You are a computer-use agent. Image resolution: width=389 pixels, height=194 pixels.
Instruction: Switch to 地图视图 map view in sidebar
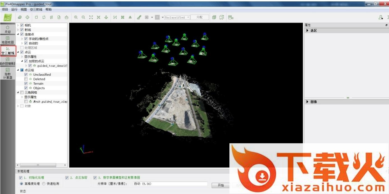(8, 40)
